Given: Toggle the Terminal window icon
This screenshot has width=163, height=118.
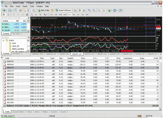Looking at the screenshot, I should click(29, 10).
